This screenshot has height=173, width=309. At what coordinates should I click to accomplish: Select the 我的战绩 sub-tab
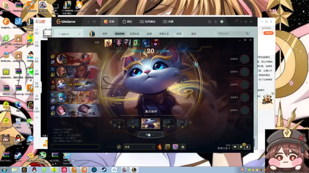119,34
